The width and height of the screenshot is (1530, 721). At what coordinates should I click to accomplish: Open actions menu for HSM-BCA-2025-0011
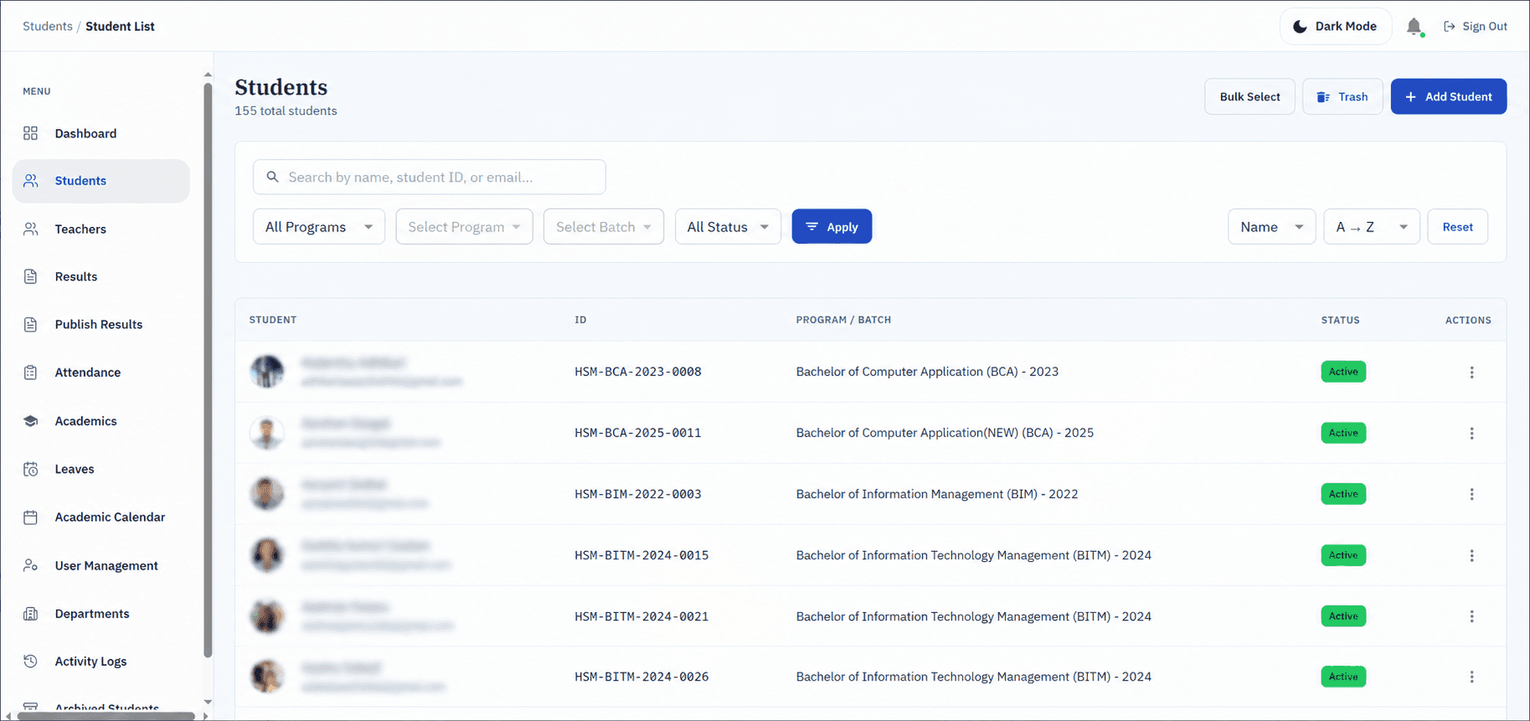(1471, 433)
